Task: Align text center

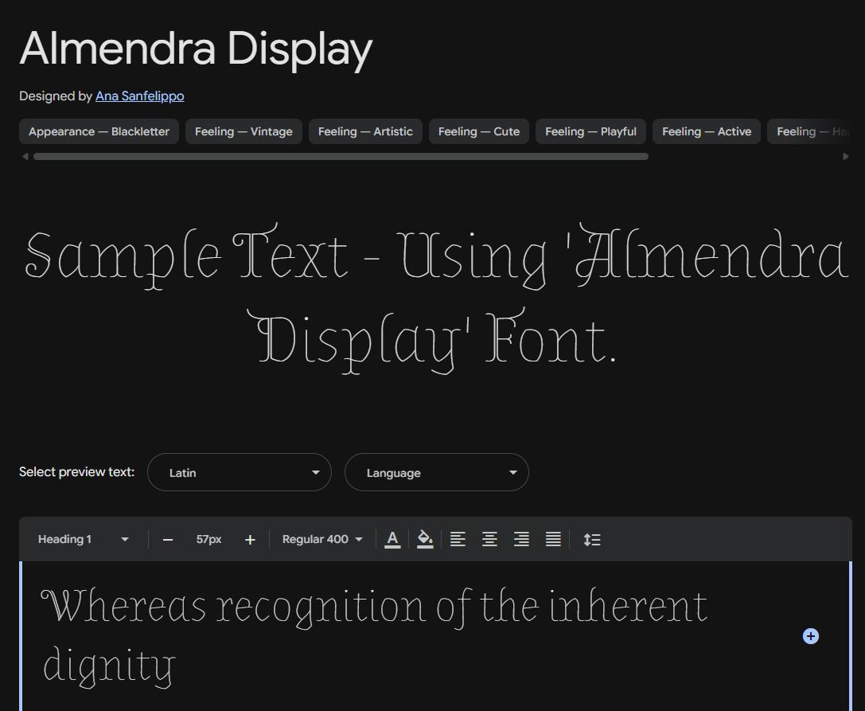Action: point(489,539)
